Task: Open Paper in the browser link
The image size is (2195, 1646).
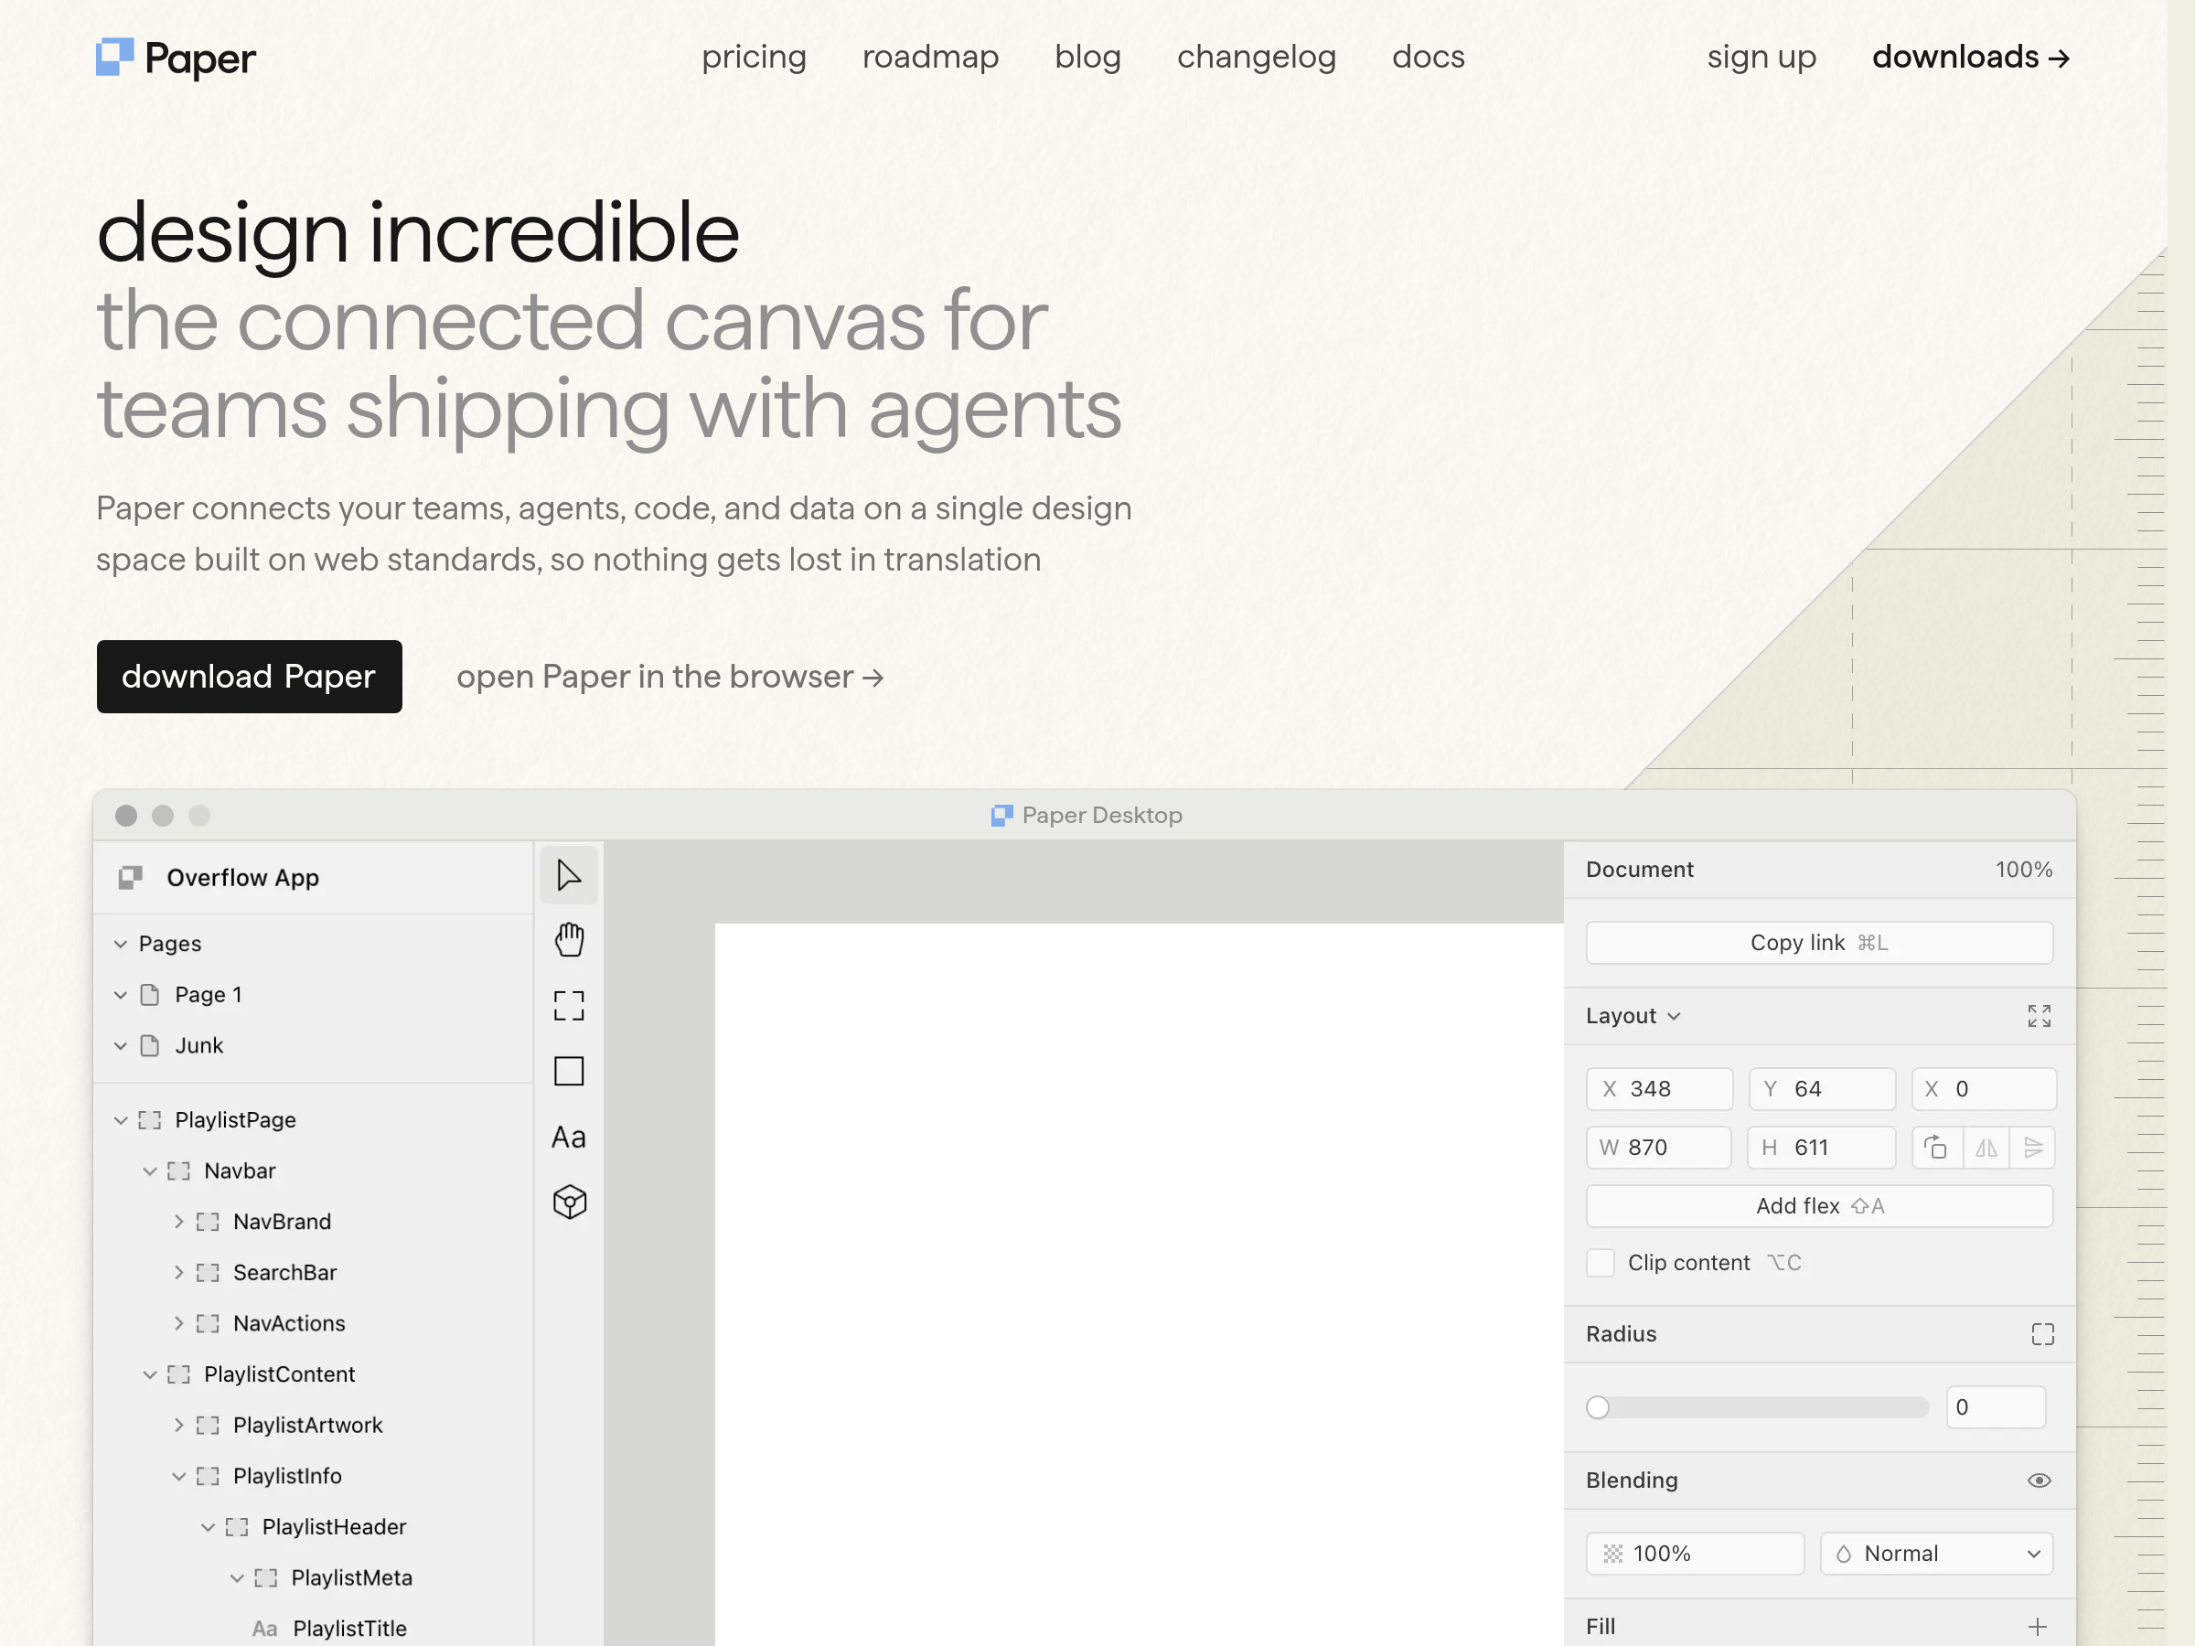Action: point(669,676)
